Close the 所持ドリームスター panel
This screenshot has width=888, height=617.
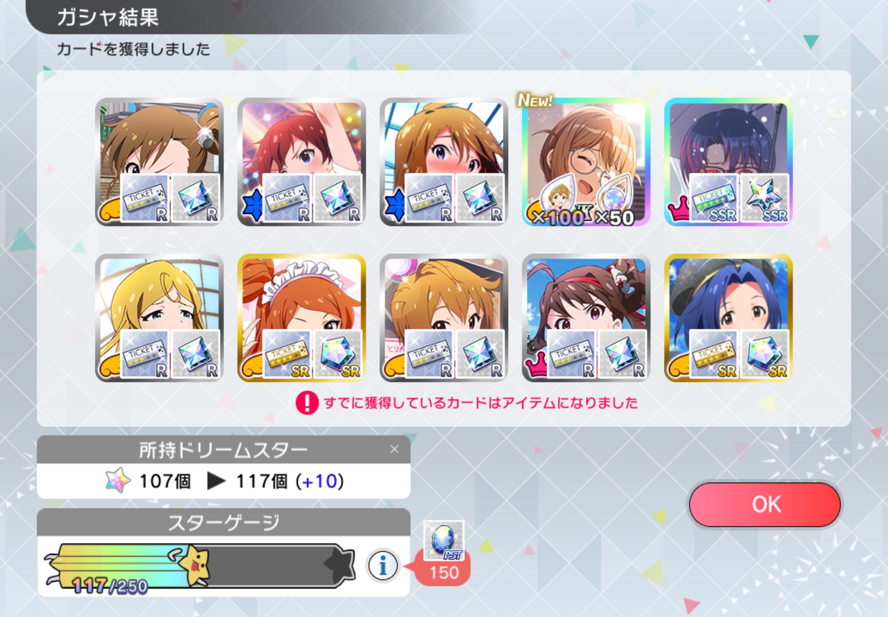[394, 449]
